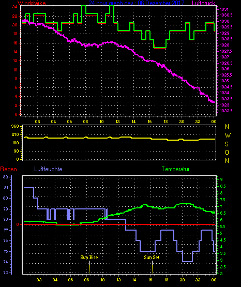Click the green Temperatur legend label
The width and height of the screenshot is (241, 287).
pos(175,169)
